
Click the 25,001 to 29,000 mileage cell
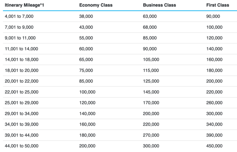(x=21, y=103)
